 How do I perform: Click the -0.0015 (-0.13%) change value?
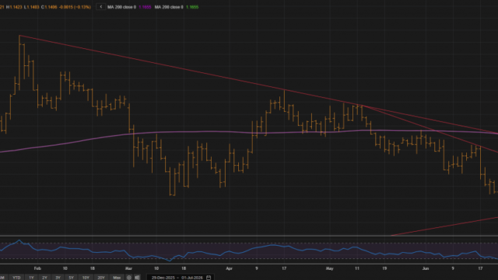tap(75, 7)
